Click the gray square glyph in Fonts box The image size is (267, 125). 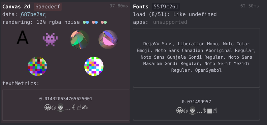(x=210, y=111)
